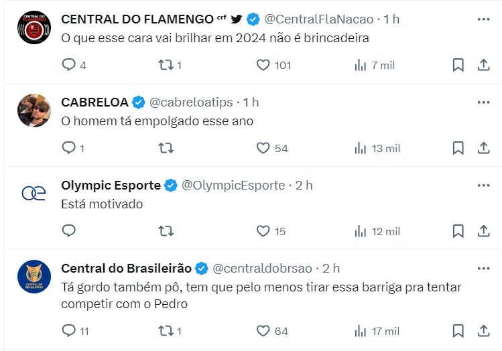Image resolution: width=502 pixels, height=351 pixels.
Task: Bookmark the CABRELOA tweet
Action: [x=458, y=148]
